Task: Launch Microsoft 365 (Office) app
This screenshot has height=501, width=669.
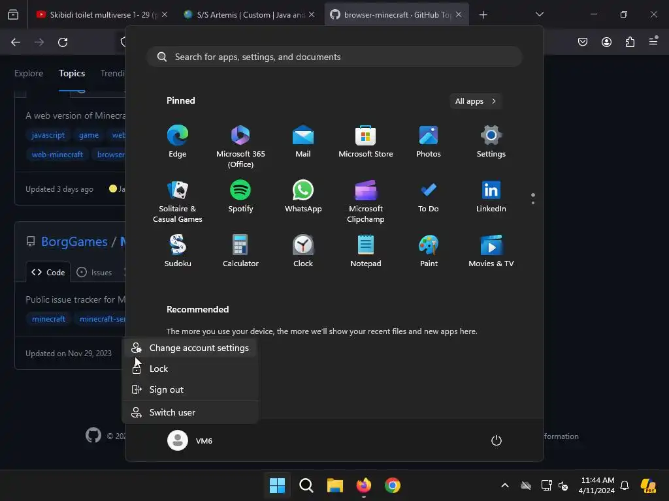Action: click(240, 146)
